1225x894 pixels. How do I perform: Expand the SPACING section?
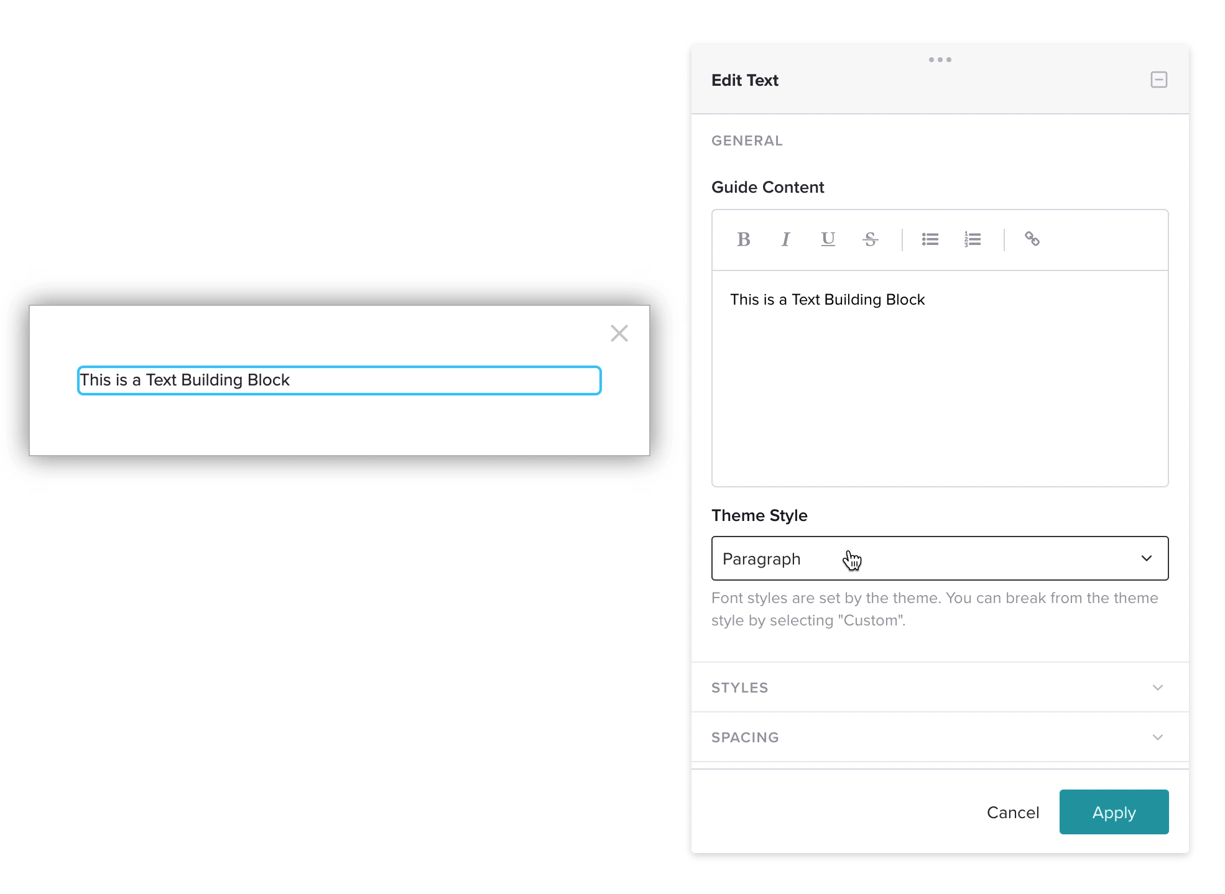(940, 737)
